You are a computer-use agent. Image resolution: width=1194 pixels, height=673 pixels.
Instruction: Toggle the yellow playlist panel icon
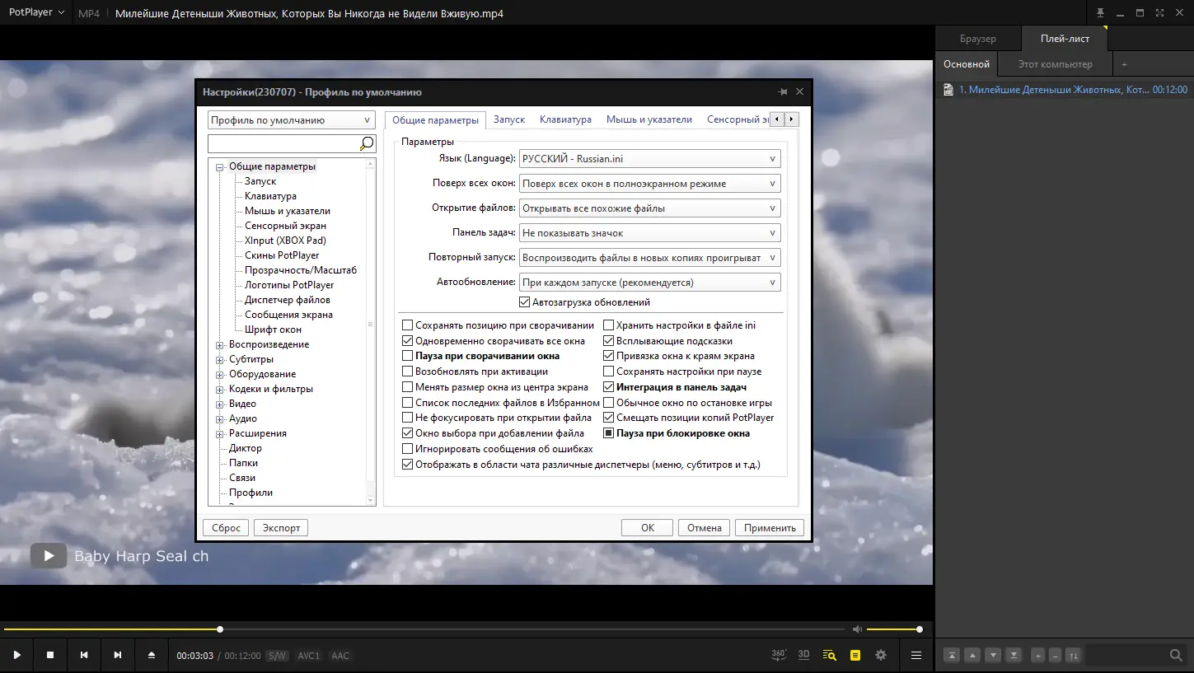click(x=855, y=656)
